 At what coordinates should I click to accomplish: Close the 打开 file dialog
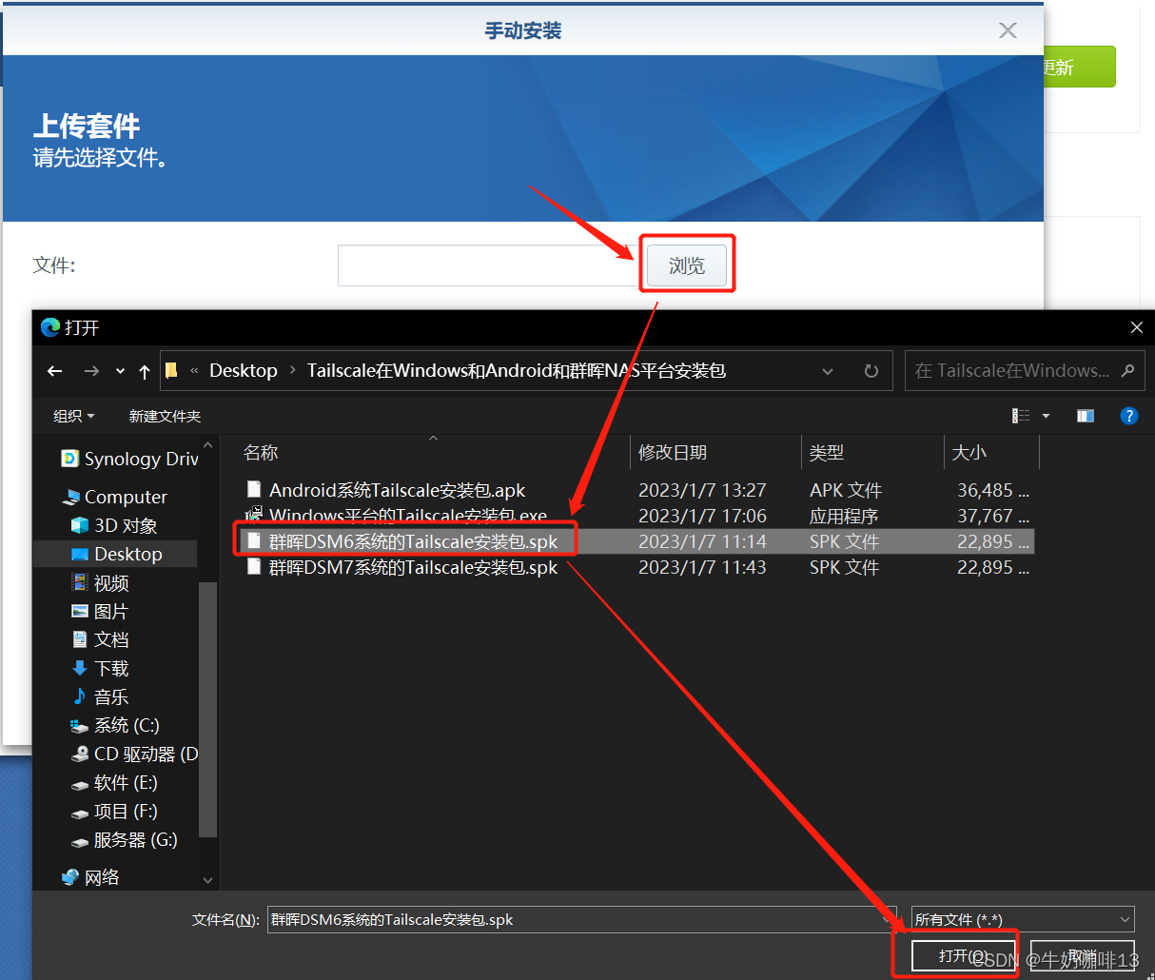(1136, 327)
